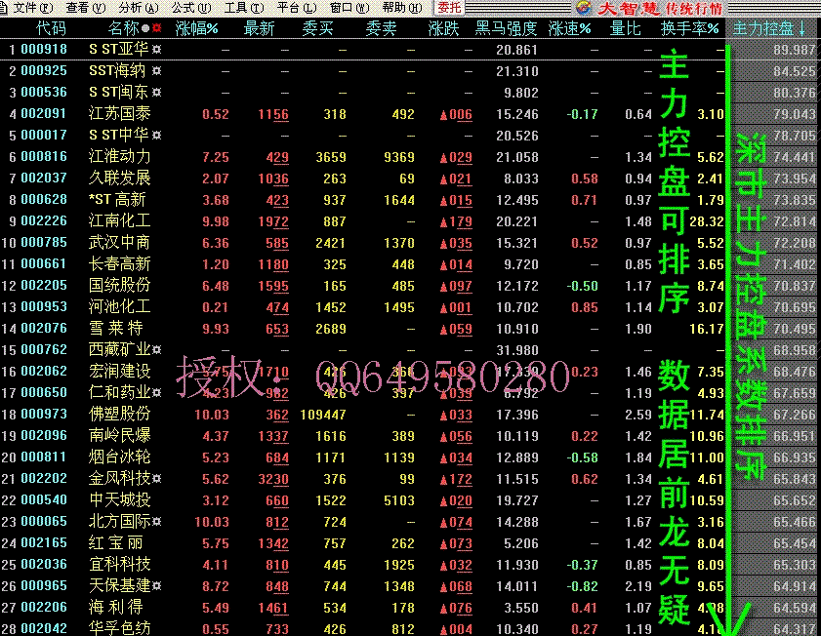Image resolution: width=821 pixels, height=636 pixels.
Task: Select the 红 宝 丽 stock name
Action: [116, 543]
